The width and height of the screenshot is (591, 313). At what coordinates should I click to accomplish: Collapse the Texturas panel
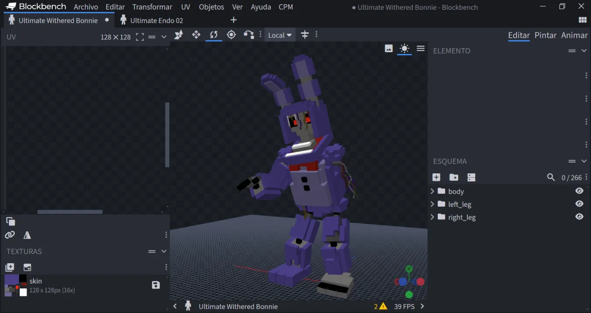[164, 251]
